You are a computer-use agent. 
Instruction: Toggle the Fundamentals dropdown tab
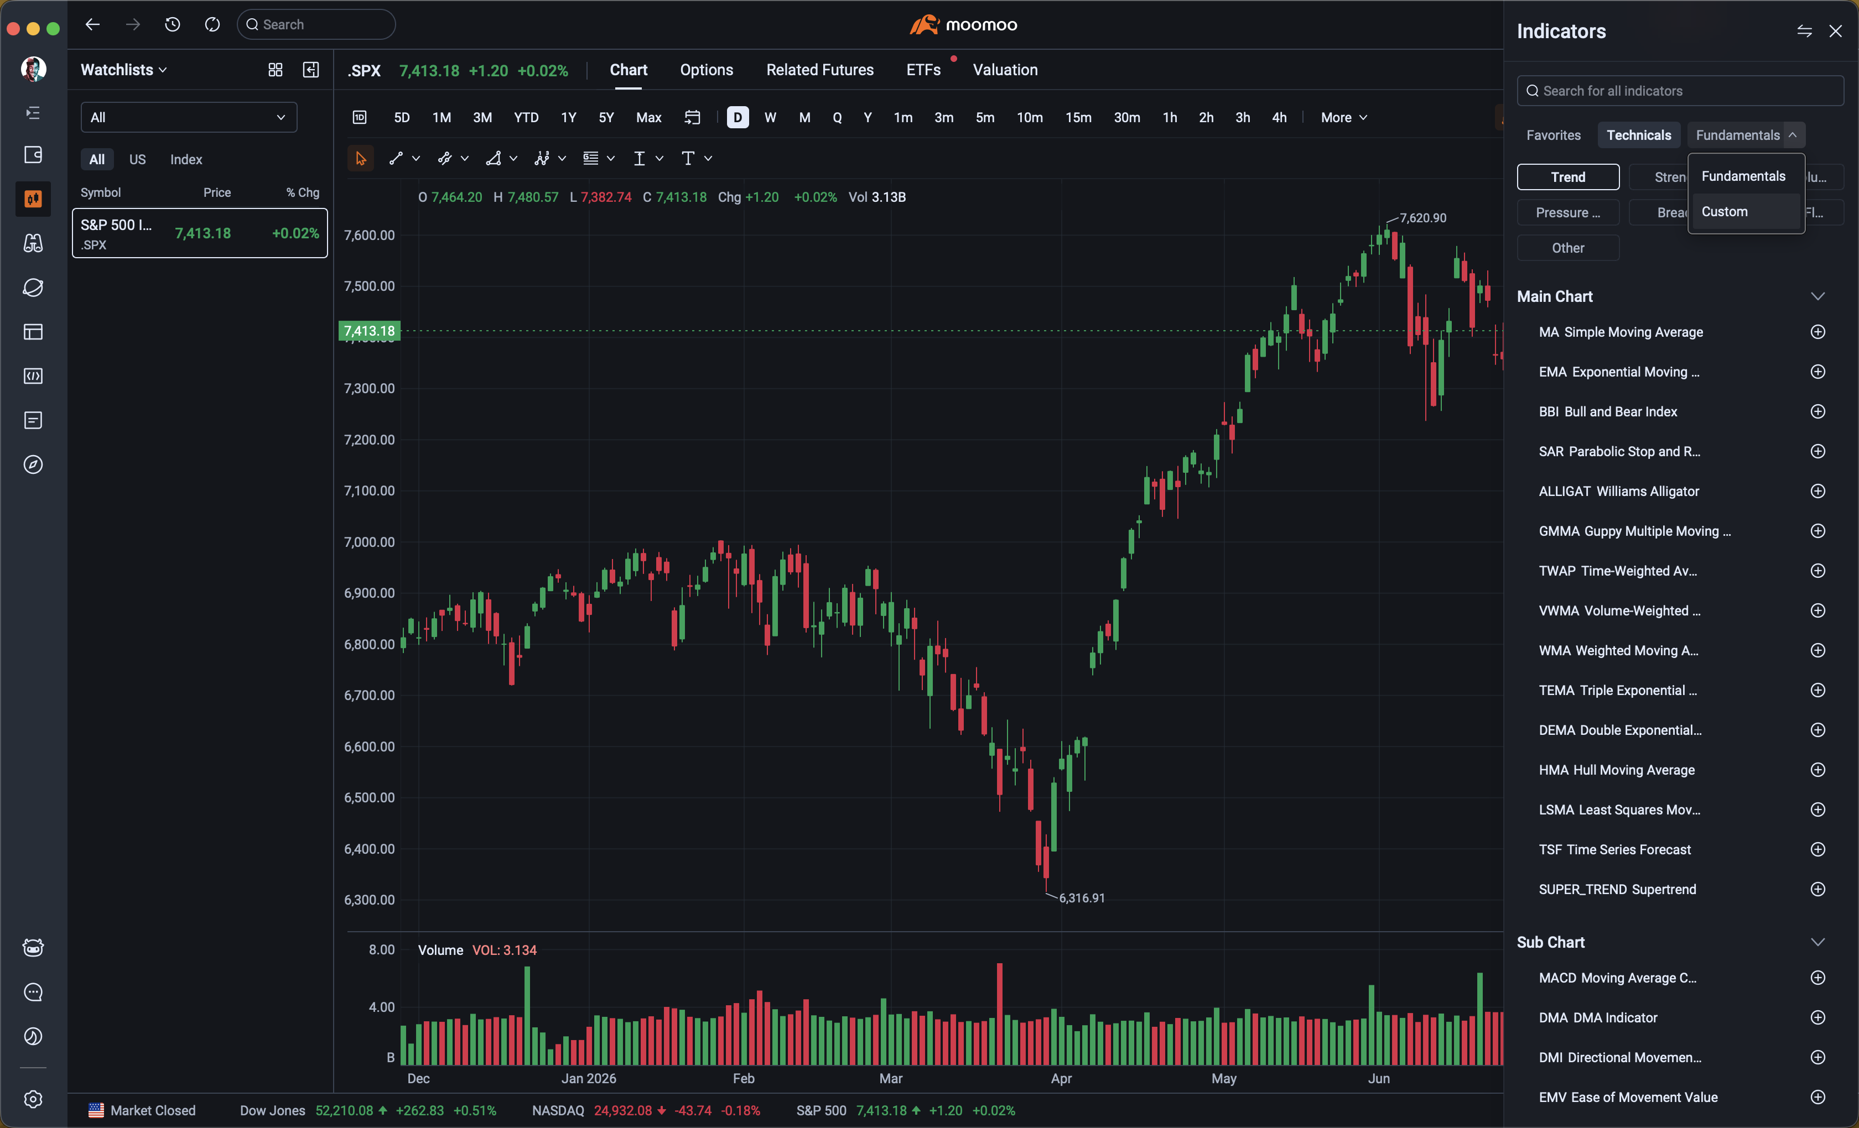pos(1746,135)
